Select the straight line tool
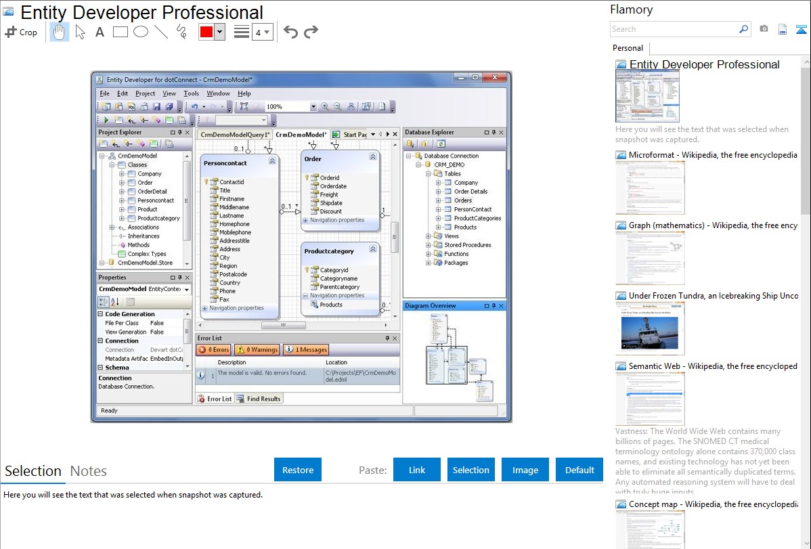The image size is (811, 549). click(x=160, y=32)
